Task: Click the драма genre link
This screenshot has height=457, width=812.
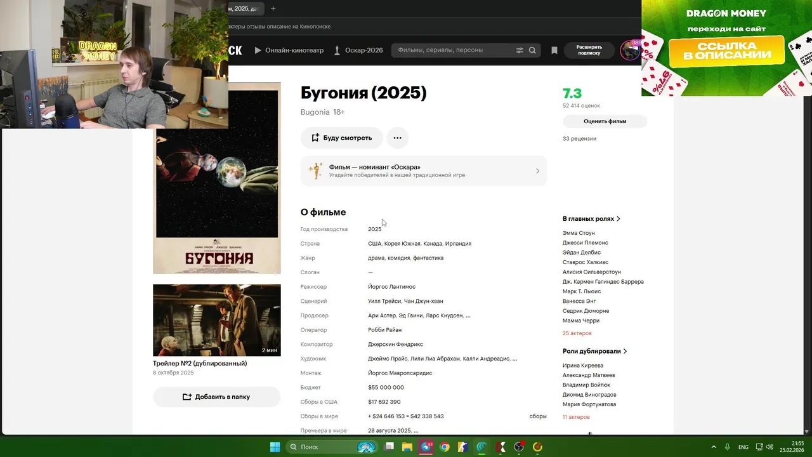Action: 376,258
